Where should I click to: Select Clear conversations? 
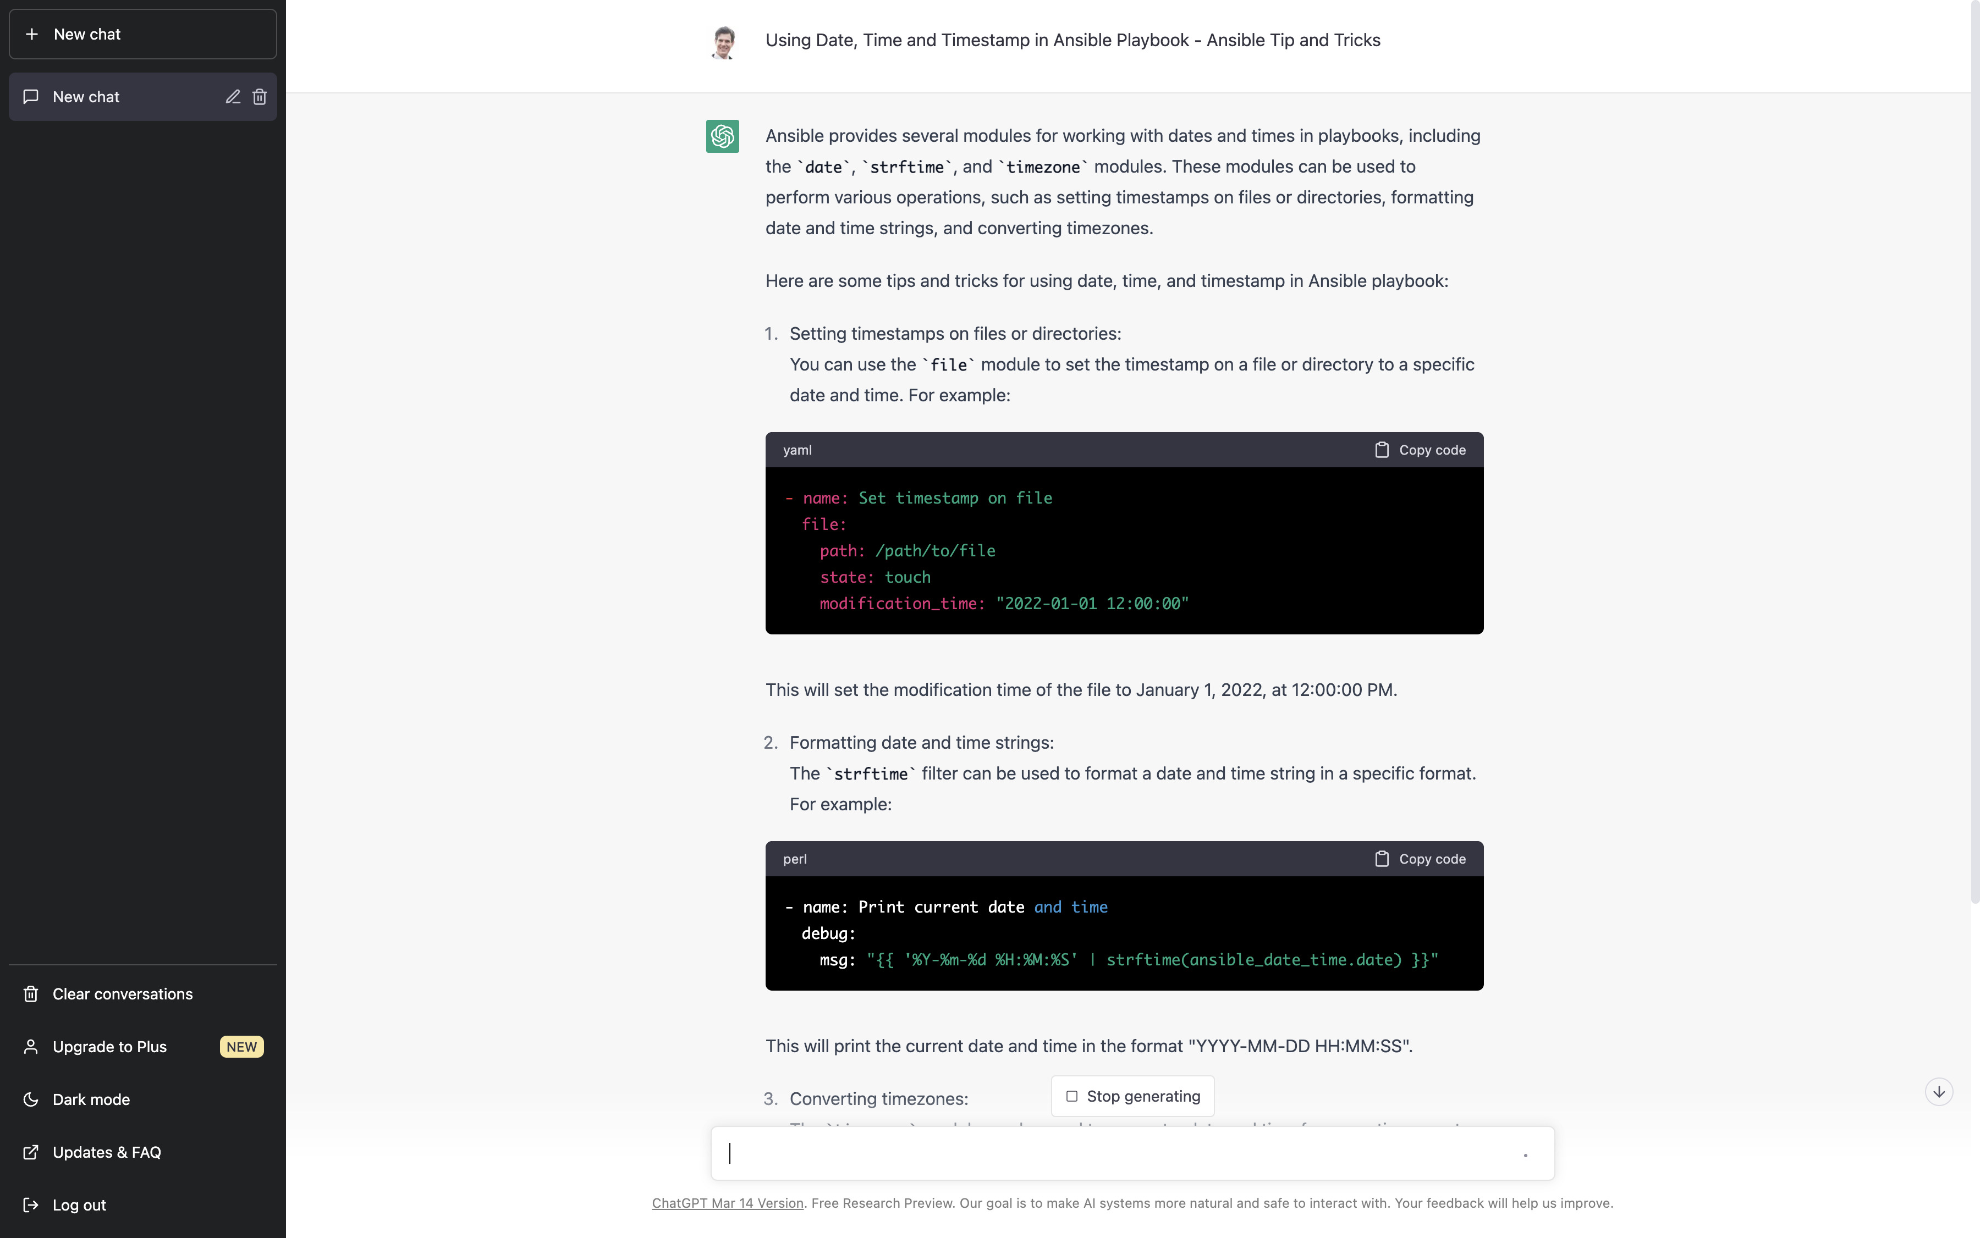[x=122, y=994]
